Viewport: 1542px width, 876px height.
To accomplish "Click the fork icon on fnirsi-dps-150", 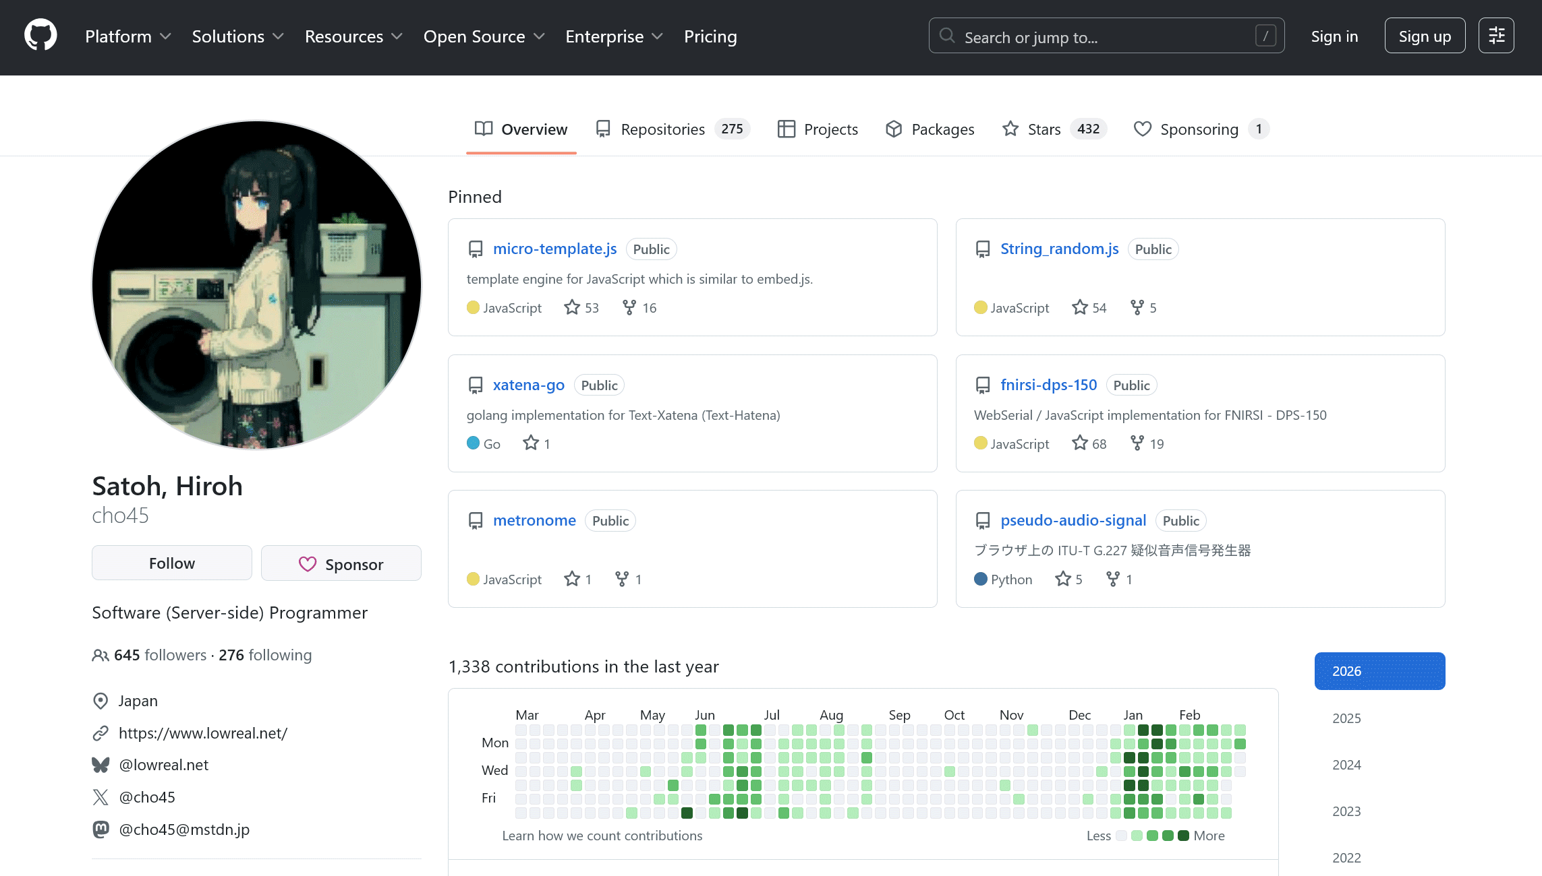I will click(1137, 443).
